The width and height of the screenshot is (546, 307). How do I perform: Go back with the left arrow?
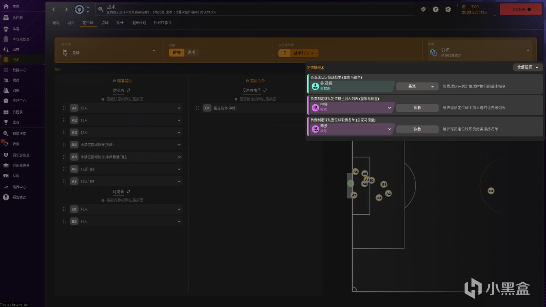[54, 9]
